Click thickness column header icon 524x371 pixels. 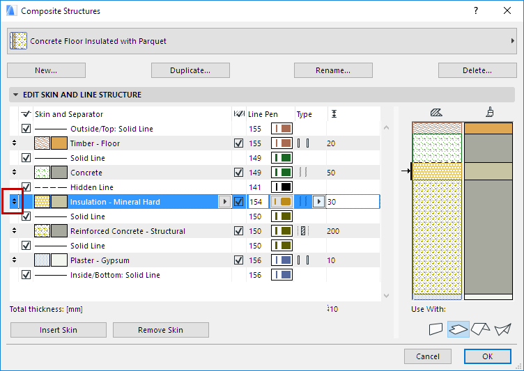334,114
